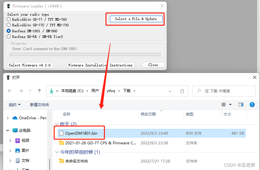The height and width of the screenshot is (170, 260).
Task: Open 视频 folder in sidebar
Action: coord(22,141)
